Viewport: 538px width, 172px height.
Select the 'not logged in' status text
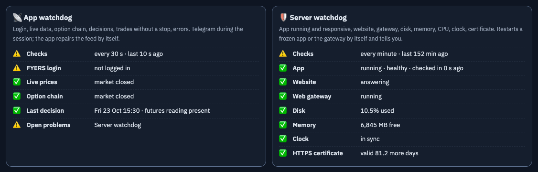pos(112,68)
